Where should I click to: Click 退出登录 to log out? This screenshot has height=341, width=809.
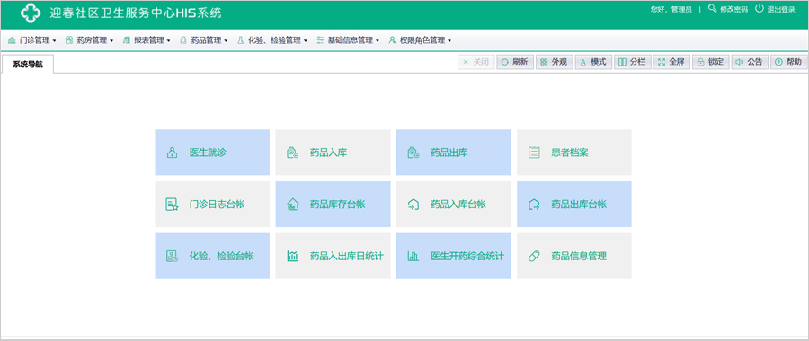775,9
